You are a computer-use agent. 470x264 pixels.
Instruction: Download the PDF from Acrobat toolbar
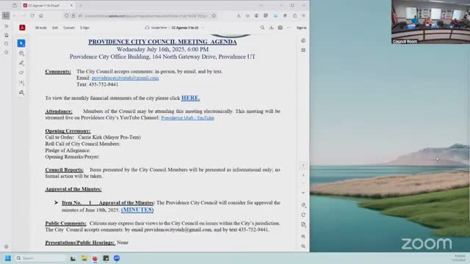[x=271, y=28]
